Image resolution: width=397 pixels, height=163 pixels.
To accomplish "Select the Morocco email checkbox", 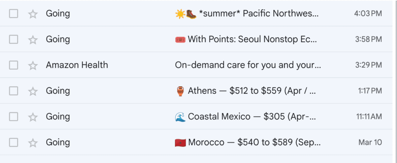I will (14, 142).
